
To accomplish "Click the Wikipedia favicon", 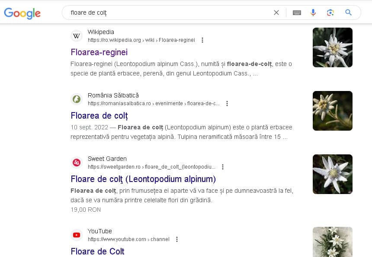I will [x=77, y=36].
